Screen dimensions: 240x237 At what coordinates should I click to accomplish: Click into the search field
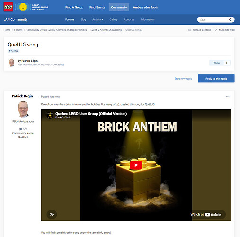pyautogui.click(x=213, y=20)
